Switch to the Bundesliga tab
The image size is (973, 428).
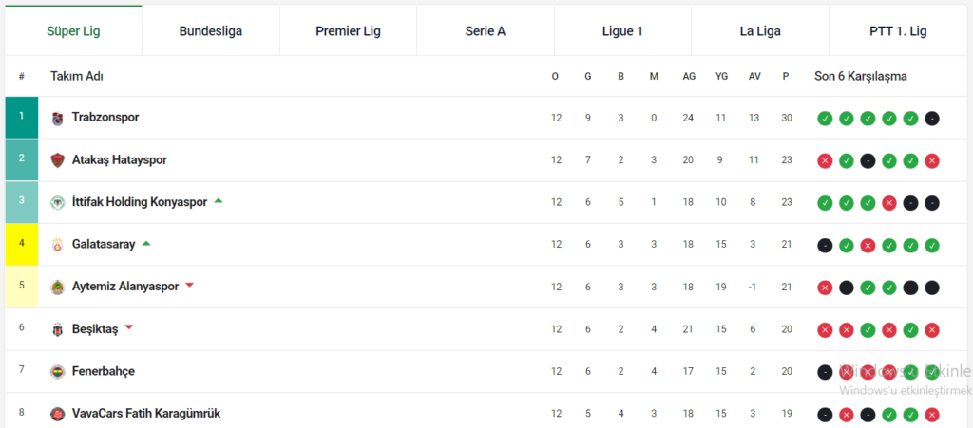(210, 31)
